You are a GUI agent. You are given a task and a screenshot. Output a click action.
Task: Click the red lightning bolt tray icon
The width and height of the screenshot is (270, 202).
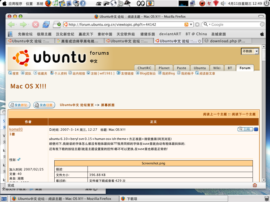click(202, 3)
